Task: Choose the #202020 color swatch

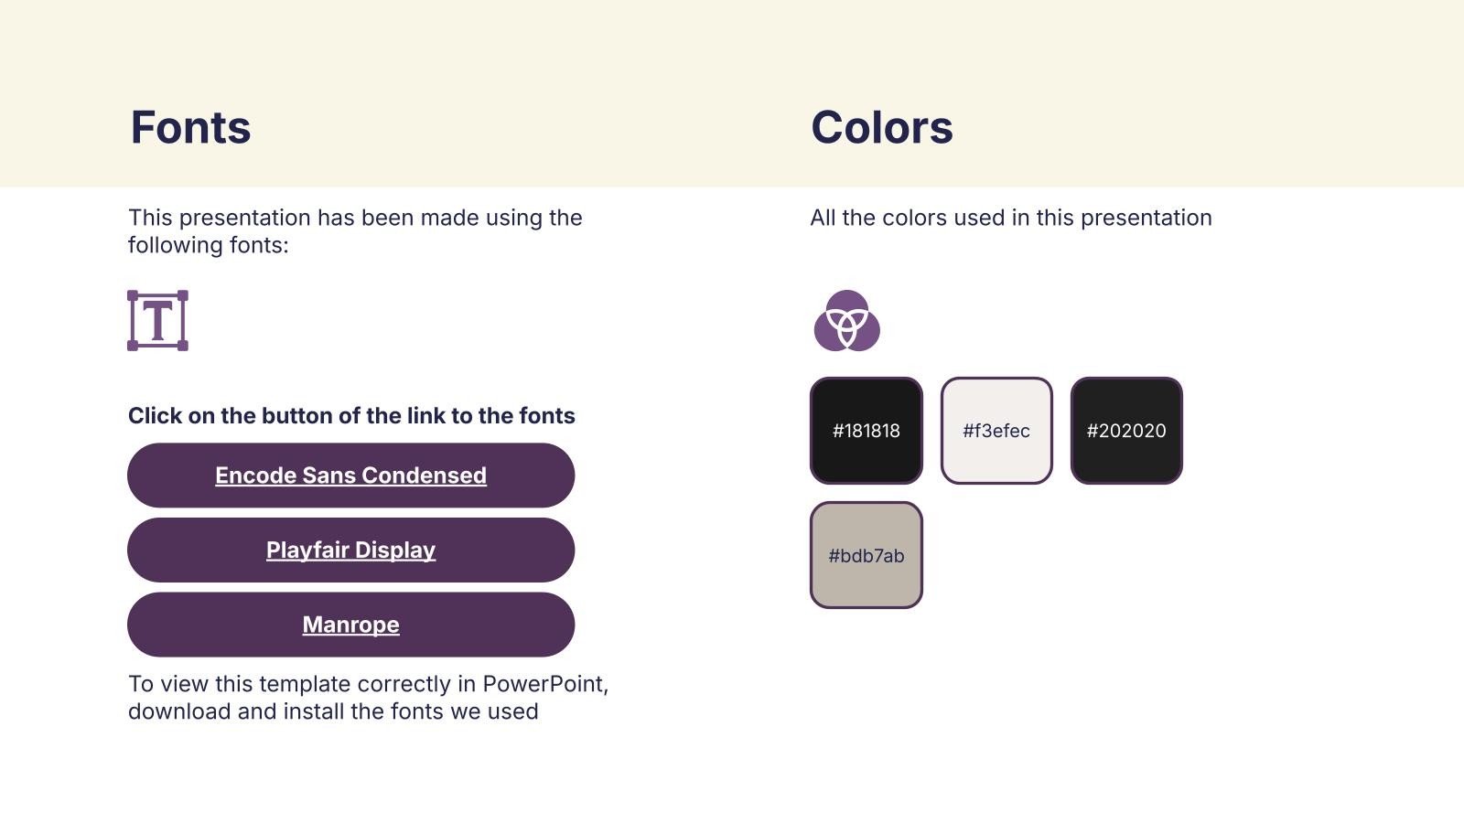Action: [x=1125, y=431]
